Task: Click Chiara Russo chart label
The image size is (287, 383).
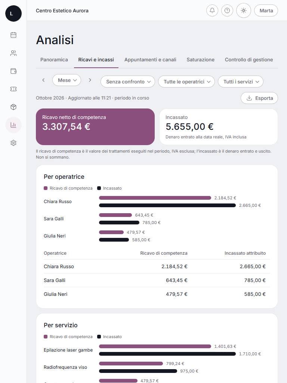Action: point(58,202)
